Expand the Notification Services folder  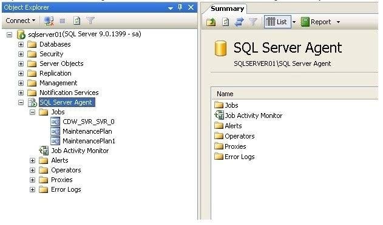click(x=21, y=93)
